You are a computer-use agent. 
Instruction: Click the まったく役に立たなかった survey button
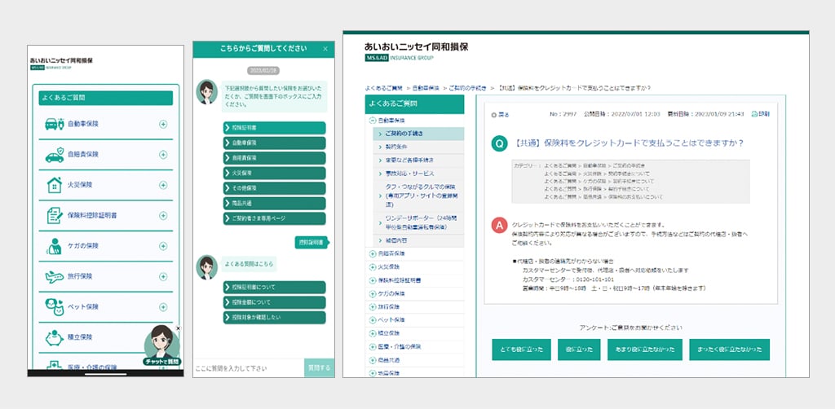pyautogui.click(x=729, y=350)
